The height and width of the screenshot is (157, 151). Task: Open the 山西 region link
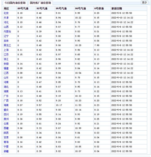pos(6,27)
